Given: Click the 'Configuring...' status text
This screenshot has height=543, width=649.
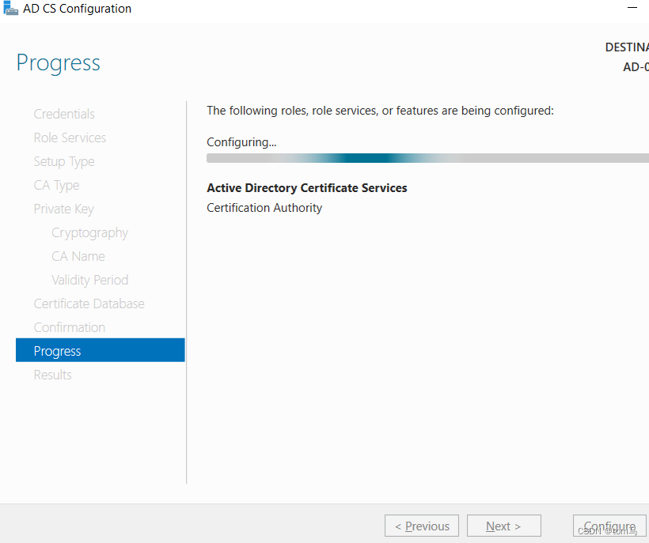Looking at the screenshot, I should [241, 142].
